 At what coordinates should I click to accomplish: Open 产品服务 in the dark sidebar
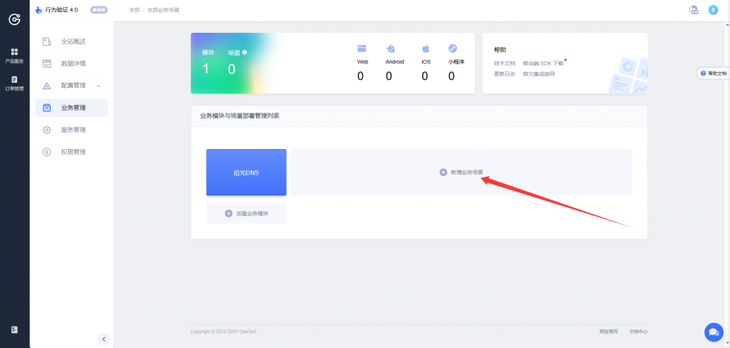tap(14, 56)
